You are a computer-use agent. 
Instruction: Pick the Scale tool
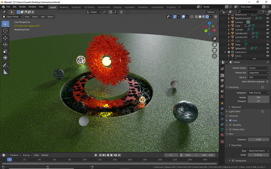click(x=5, y=51)
